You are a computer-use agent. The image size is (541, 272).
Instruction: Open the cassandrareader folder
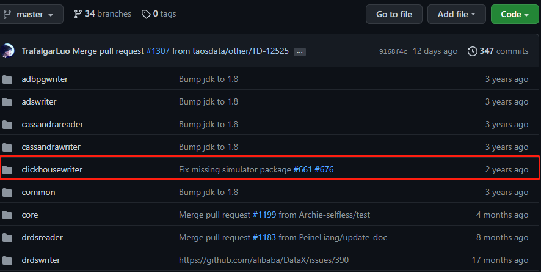[52, 125]
